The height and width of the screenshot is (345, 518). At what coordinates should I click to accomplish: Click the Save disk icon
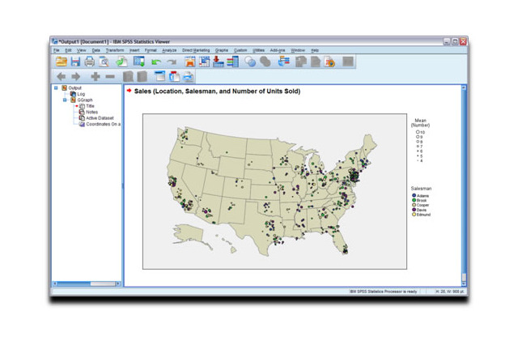(75, 62)
